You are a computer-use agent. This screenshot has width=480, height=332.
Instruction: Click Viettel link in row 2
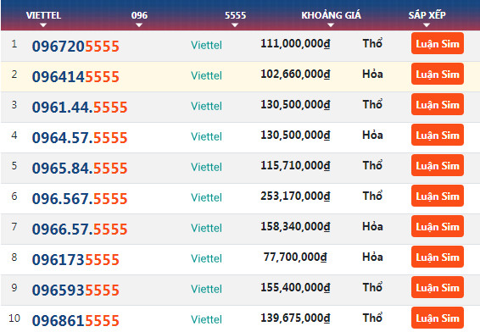[x=206, y=75]
